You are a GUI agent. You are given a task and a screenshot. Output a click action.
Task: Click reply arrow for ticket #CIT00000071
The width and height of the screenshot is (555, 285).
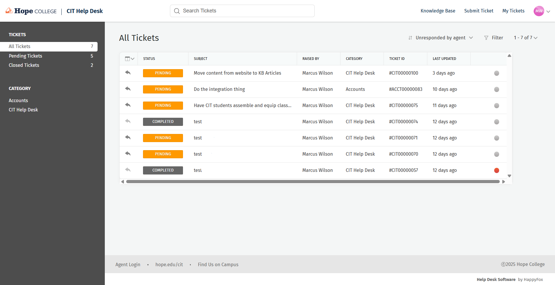pyautogui.click(x=128, y=137)
